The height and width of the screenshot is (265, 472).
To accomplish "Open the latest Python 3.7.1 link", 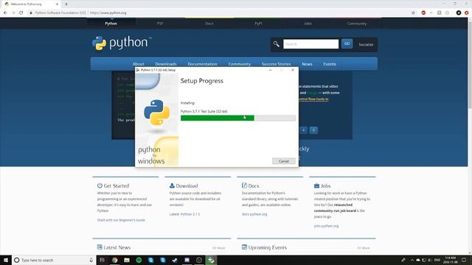I will click(x=190, y=214).
